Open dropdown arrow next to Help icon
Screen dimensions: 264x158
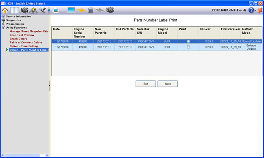pos(256,11)
